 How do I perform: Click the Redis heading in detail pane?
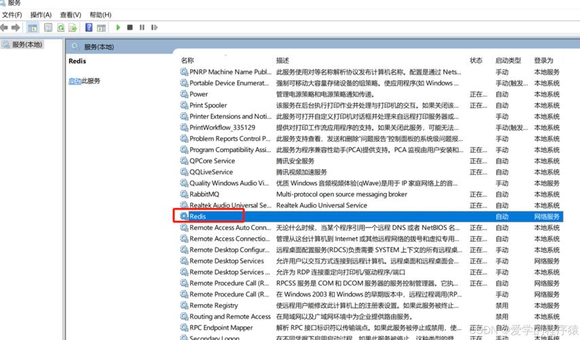click(x=77, y=61)
